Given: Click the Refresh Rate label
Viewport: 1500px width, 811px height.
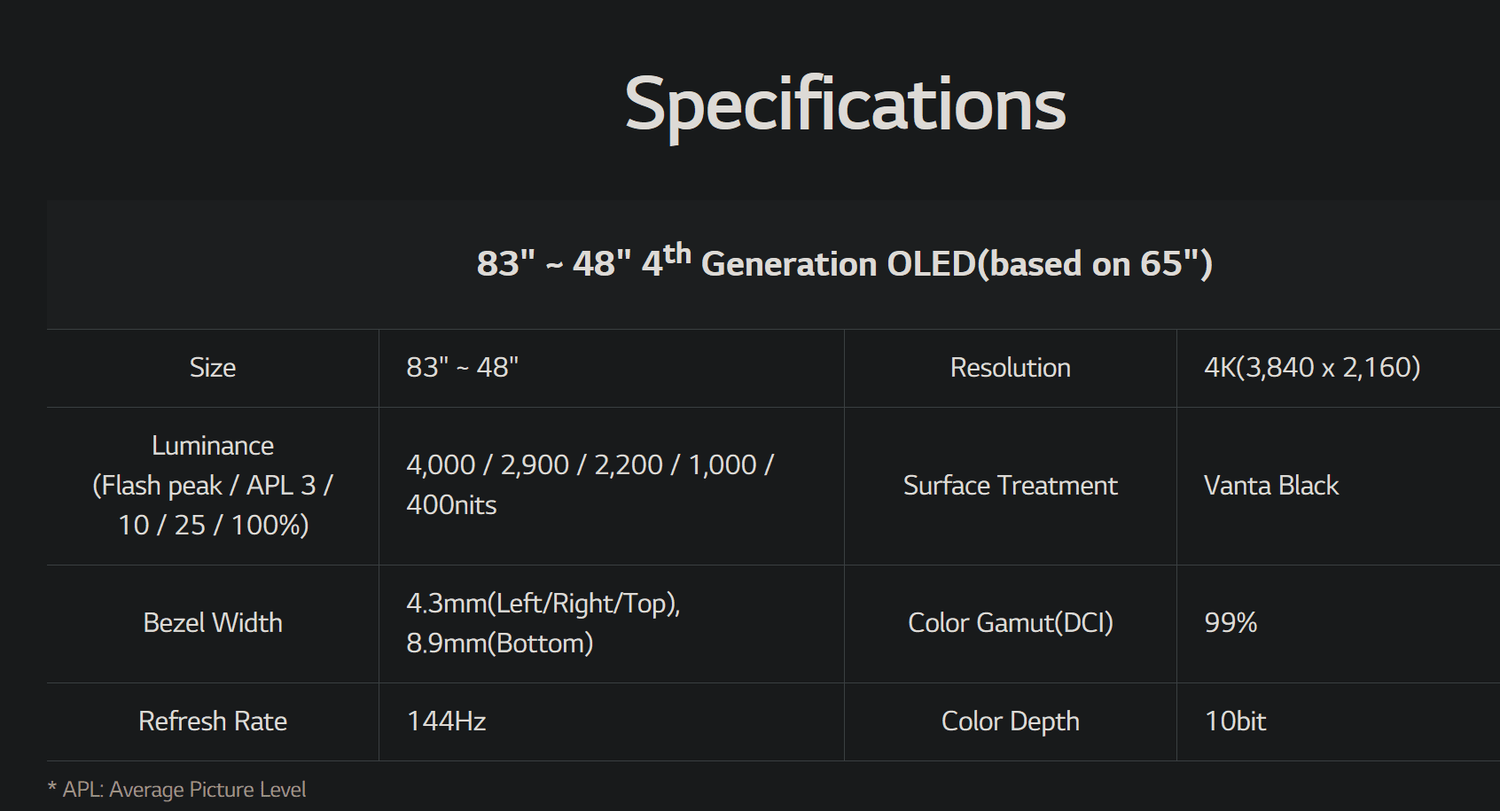Looking at the screenshot, I should coord(213,721).
